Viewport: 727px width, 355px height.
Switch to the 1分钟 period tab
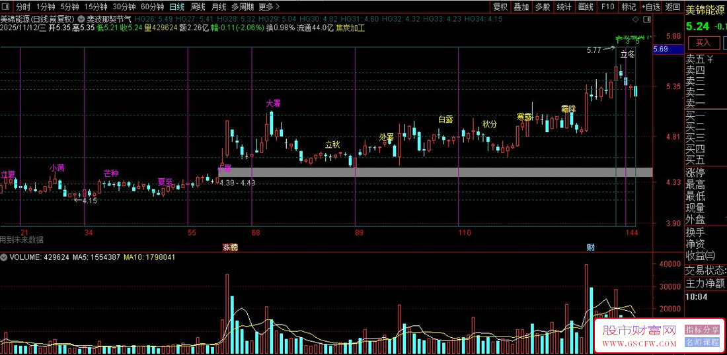pyautogui.click(x=46, y=7)
